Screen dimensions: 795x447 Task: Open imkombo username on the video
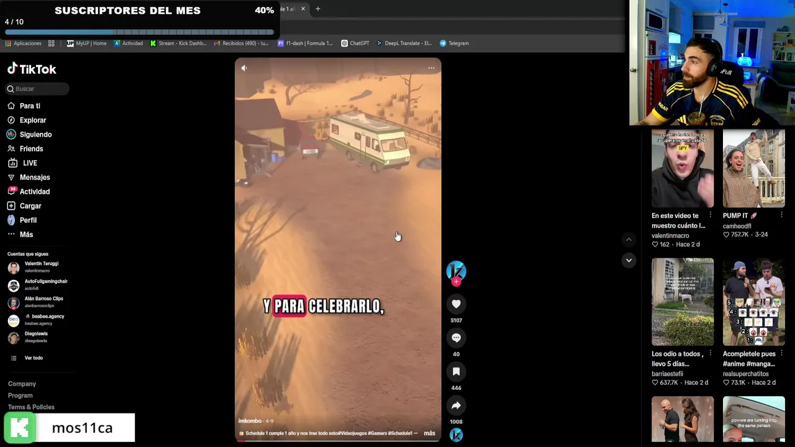coord(250,421)
